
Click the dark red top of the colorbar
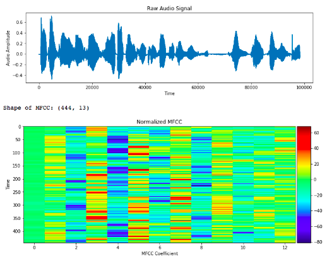pyautogui.click(x=304, y=129)
